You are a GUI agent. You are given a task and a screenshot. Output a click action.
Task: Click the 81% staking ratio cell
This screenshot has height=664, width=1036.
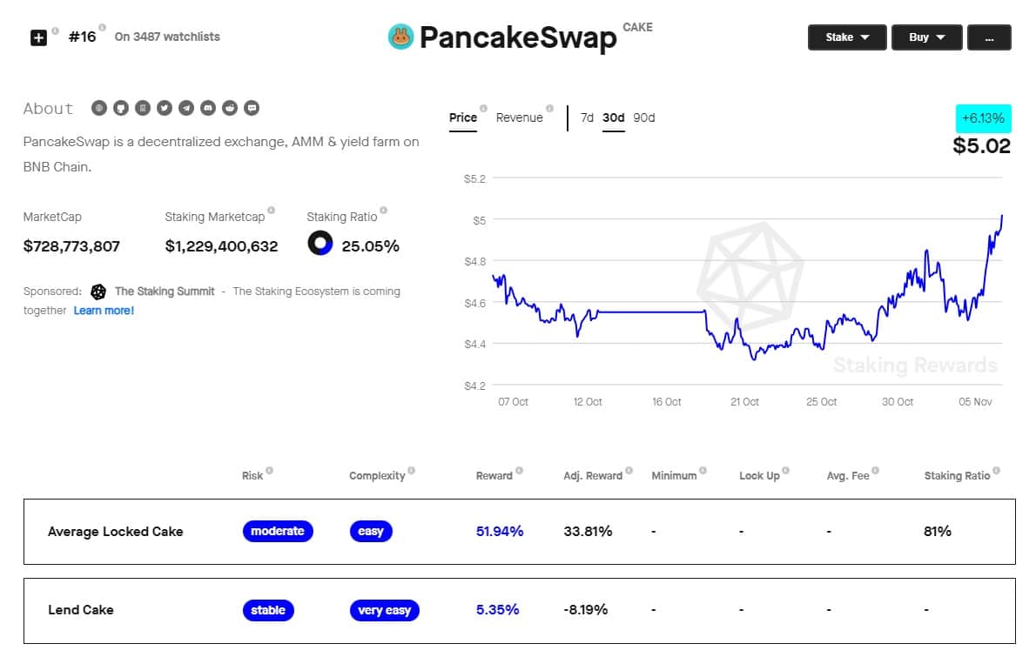[937, 531]
